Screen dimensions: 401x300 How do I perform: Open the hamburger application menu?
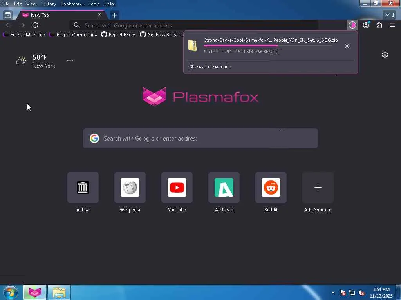[392, 25]
